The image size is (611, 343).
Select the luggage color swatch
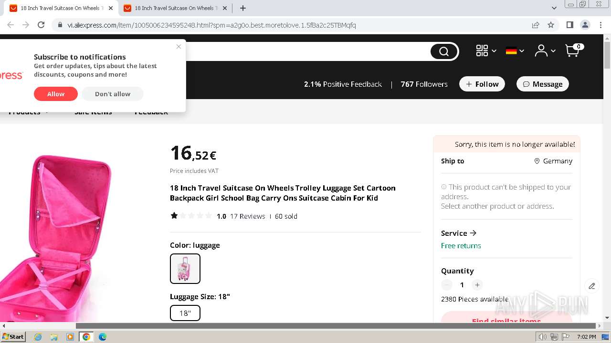[185, 269]
